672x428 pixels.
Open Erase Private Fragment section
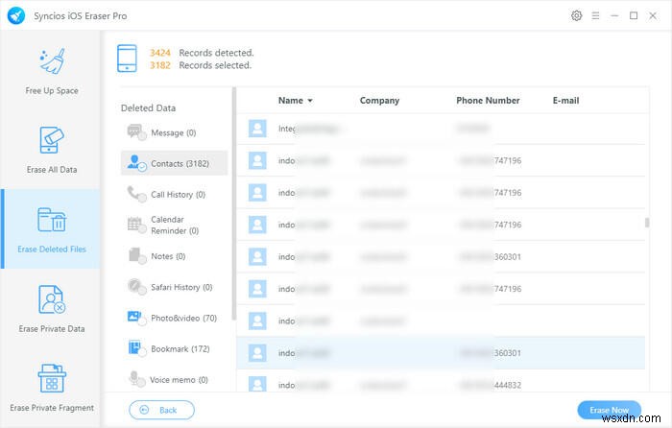coord(52,388)
